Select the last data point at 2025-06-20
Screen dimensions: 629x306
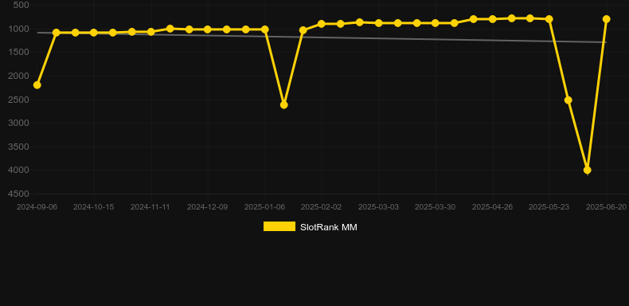pyautogui.click(x=606, y=19)
